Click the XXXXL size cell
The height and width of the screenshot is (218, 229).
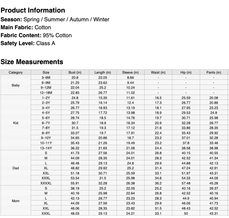coord(46,183)
